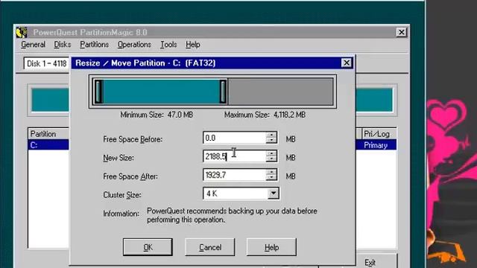Close the PartitionMagic 8.0 main window

401,32
